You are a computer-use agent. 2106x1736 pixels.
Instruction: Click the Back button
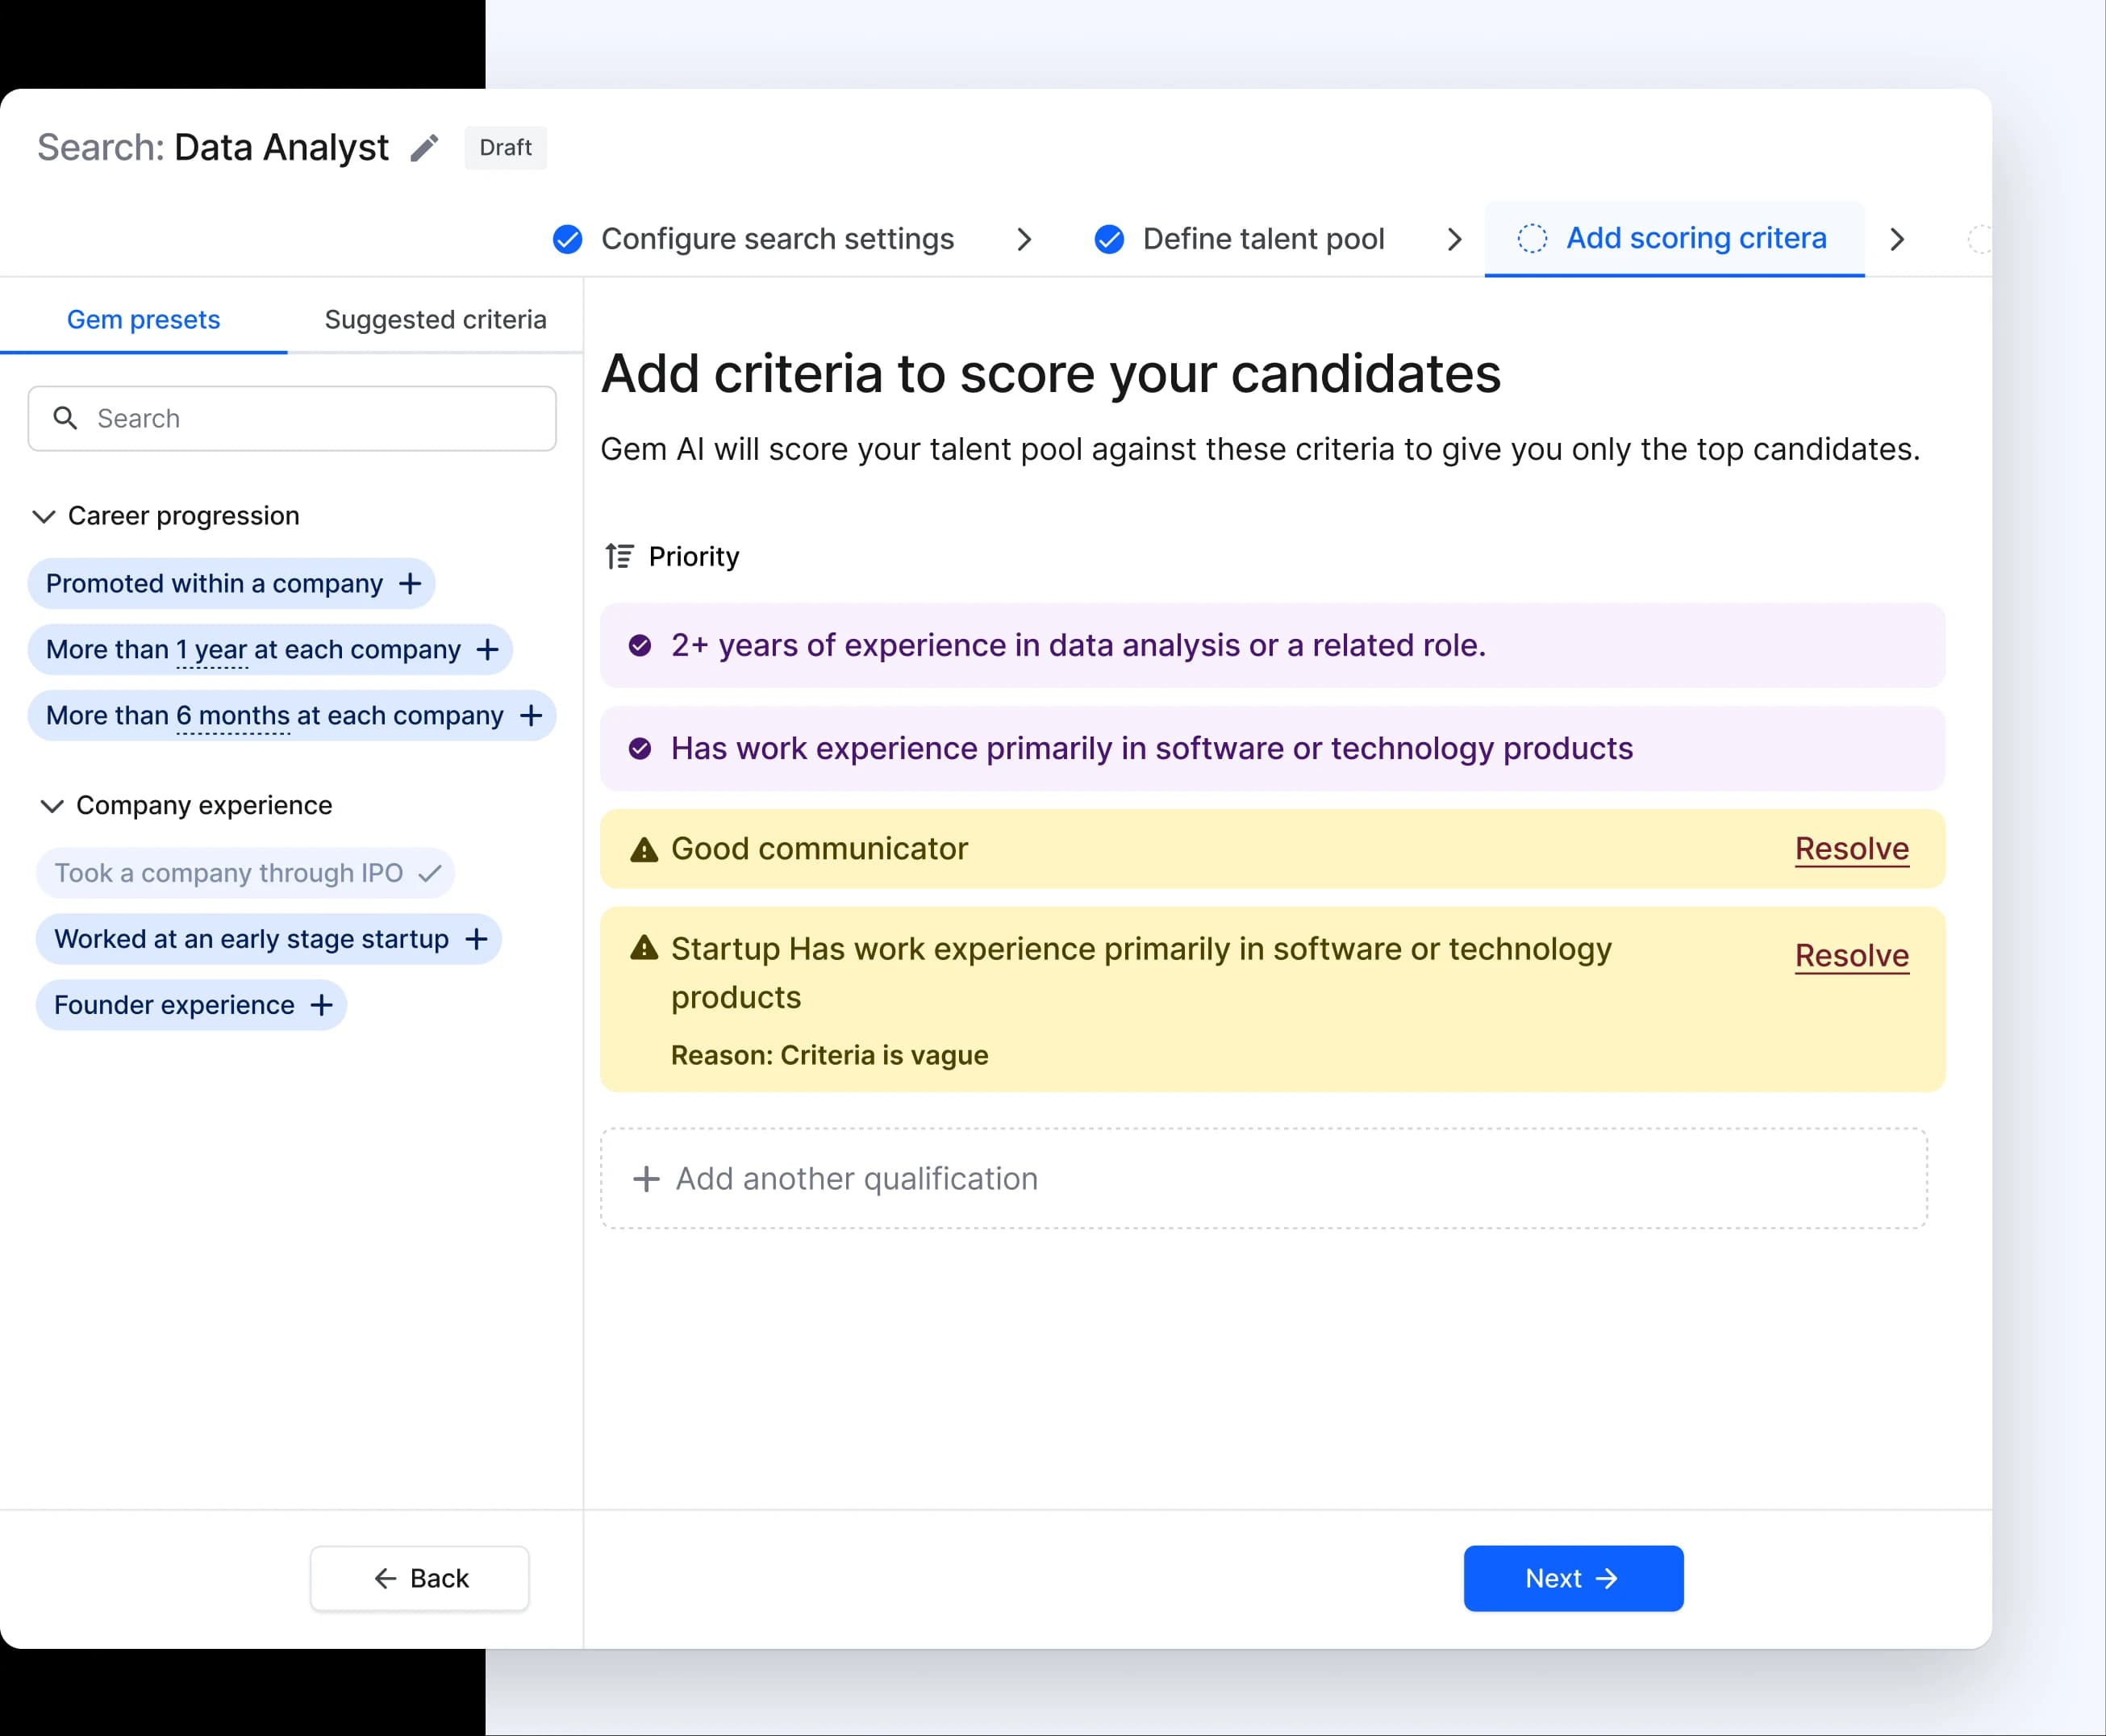[420, 1578]
